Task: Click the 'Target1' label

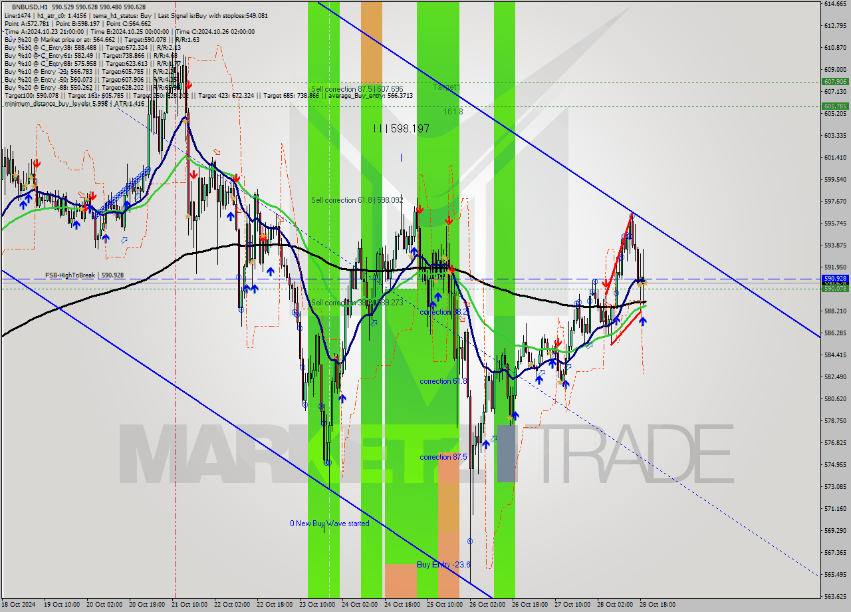Action: [446, 87]
